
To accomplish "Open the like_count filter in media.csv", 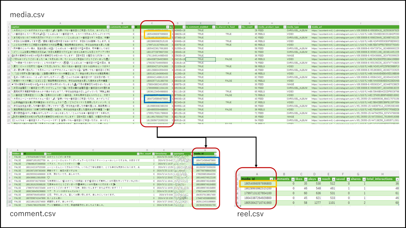I will coord(256,27).
